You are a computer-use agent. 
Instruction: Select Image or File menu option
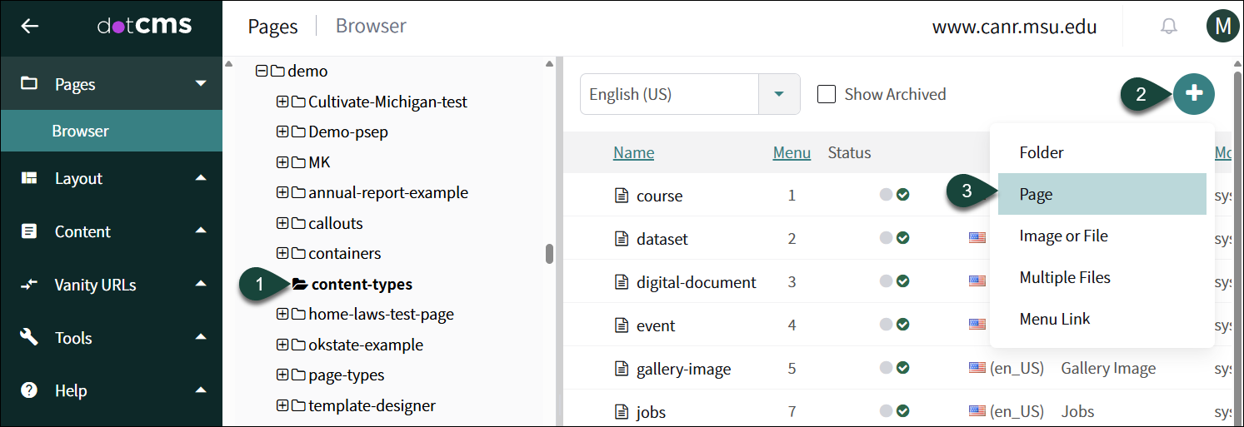pos(1063,236)
